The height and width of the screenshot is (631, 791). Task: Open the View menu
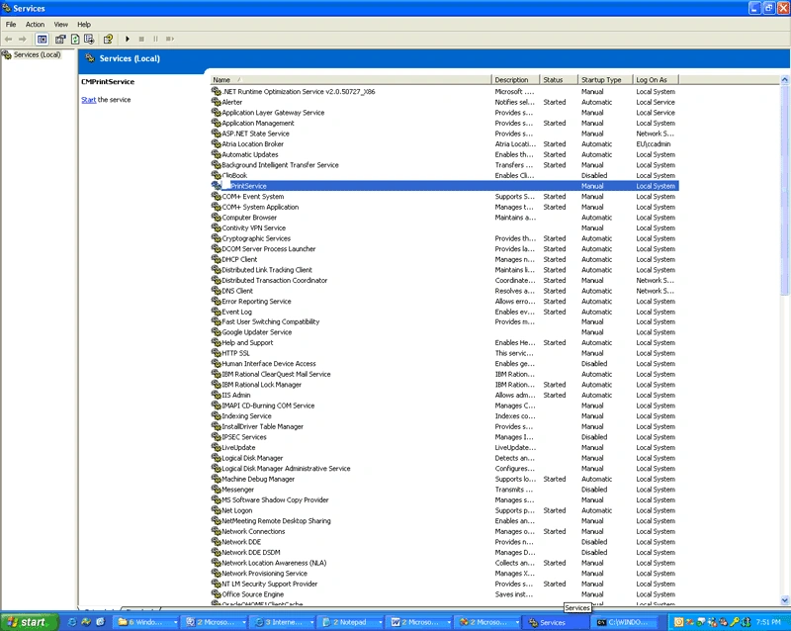[x=61, y=24]
